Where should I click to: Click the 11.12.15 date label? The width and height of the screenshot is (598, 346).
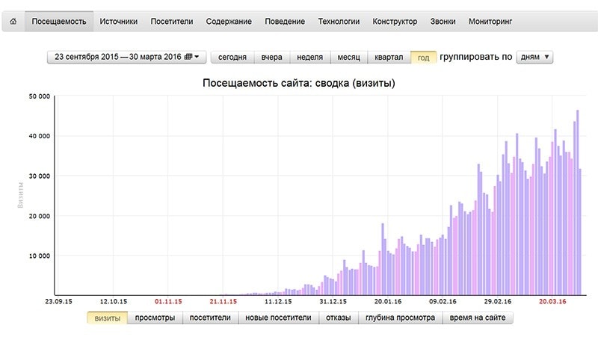click(278, 301)
